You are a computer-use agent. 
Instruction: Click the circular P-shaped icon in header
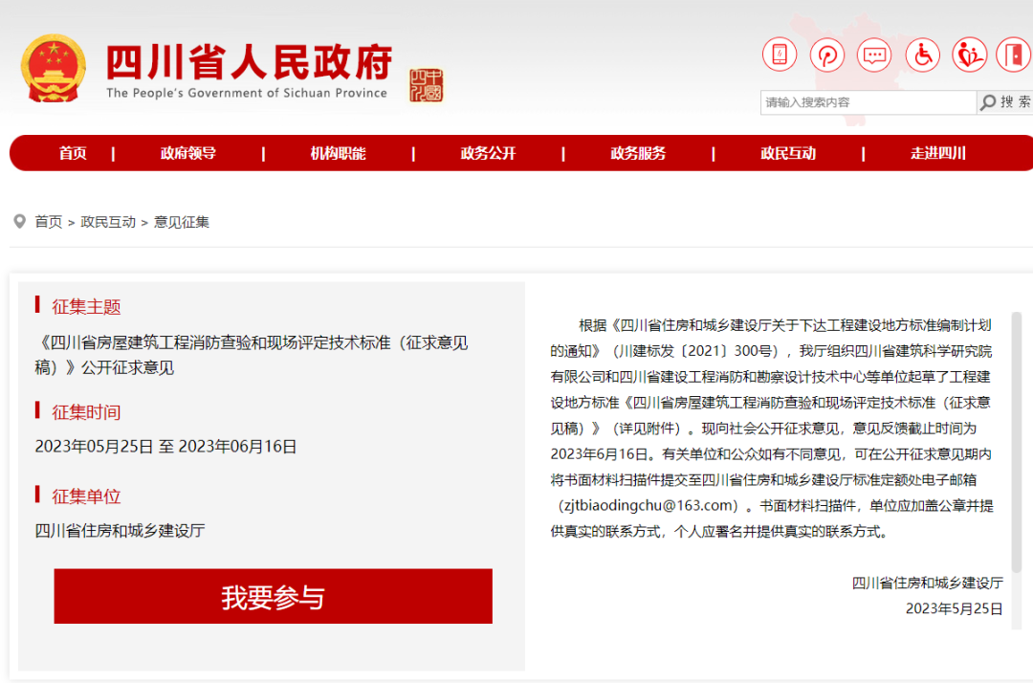826,55
